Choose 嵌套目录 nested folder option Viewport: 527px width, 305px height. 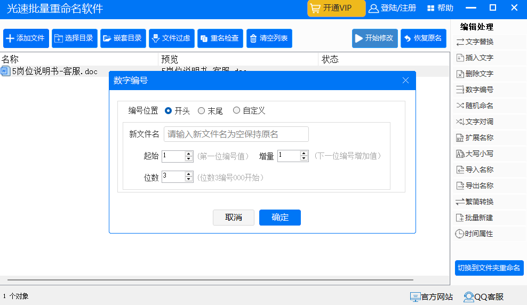click(123, 38)
